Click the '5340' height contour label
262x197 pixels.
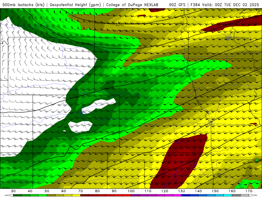pos(120,24)
